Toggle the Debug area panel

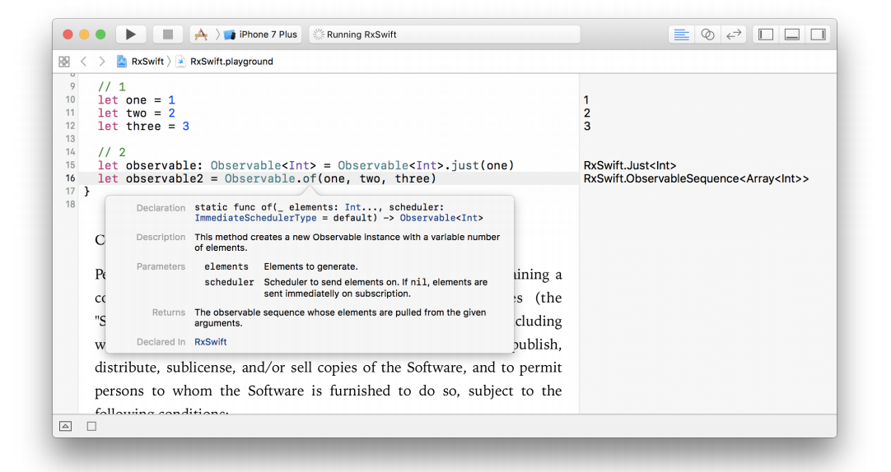click(x=792, y=35)
